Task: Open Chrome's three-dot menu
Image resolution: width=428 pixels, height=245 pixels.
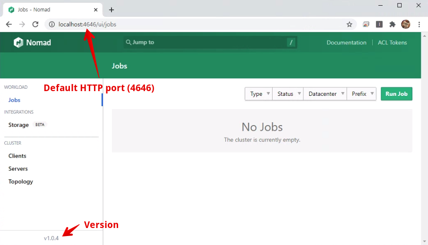Action: 419,24
